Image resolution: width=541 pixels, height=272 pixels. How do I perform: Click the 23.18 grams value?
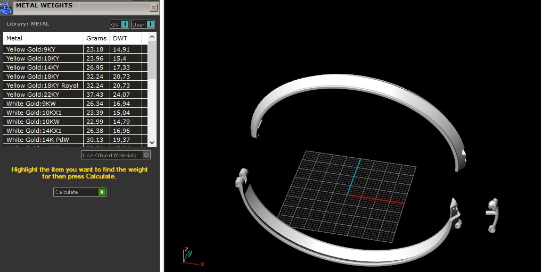(95, 49)
